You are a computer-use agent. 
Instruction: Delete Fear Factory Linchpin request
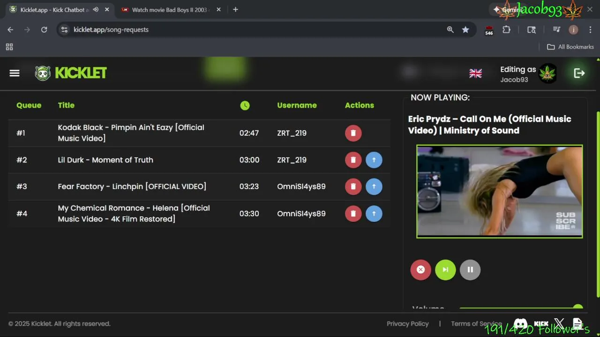(353, 186)
